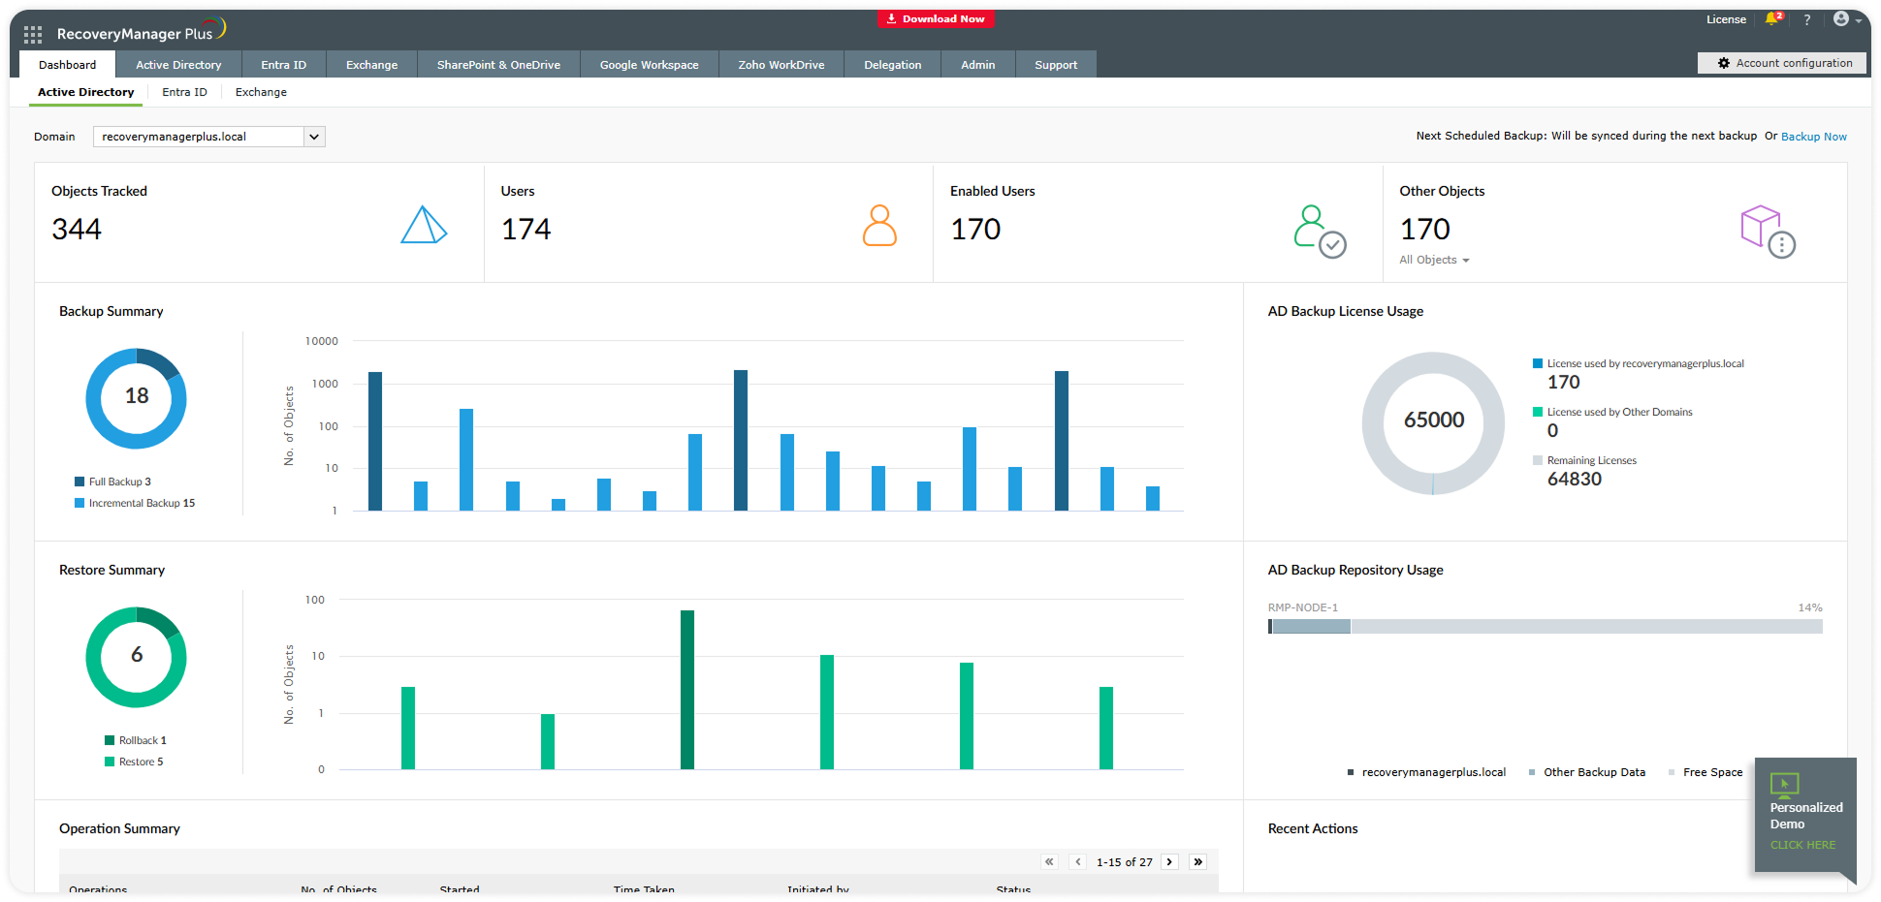Select the Entra ID dashboard sub-tab
This screenshot has width=1881, height=902.
click(x=184, y=92)
